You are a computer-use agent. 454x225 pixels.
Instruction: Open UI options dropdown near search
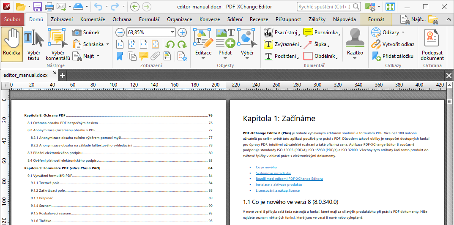[x=379, y=6]
